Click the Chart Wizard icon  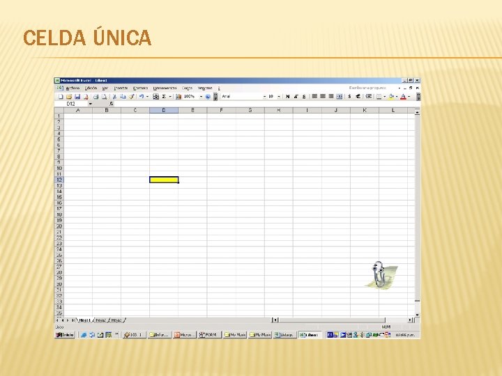click(178, 97)
